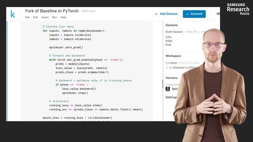
Task: Click the Commit button
Action: [x=194, y=14]
